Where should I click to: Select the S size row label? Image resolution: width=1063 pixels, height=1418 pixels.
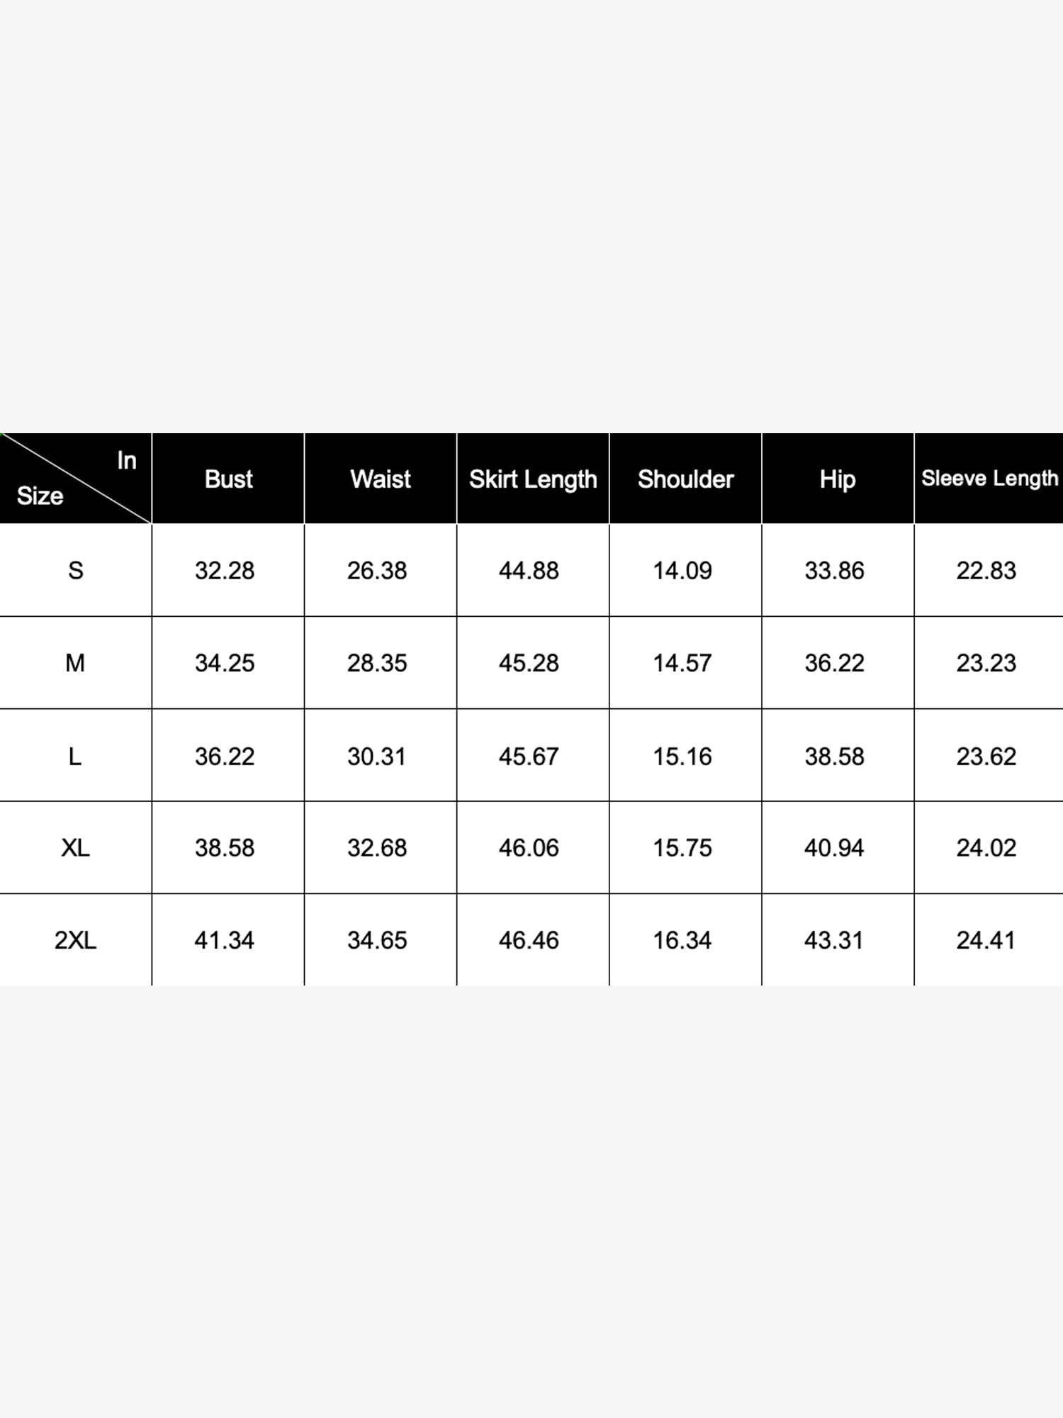[76, 570]
